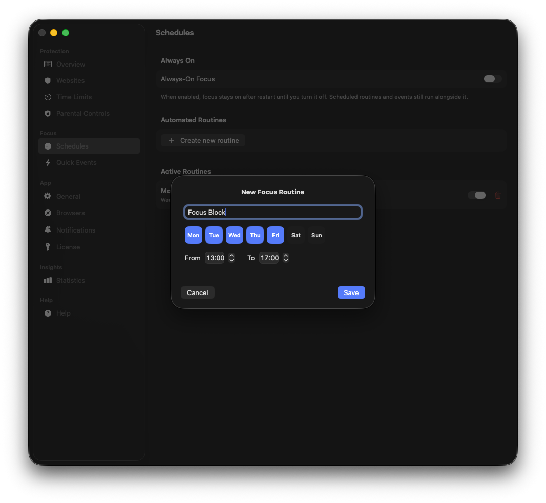Click the Time Limits clock icon
Screen dimensions: 546x503
click(x=48, y=97)
